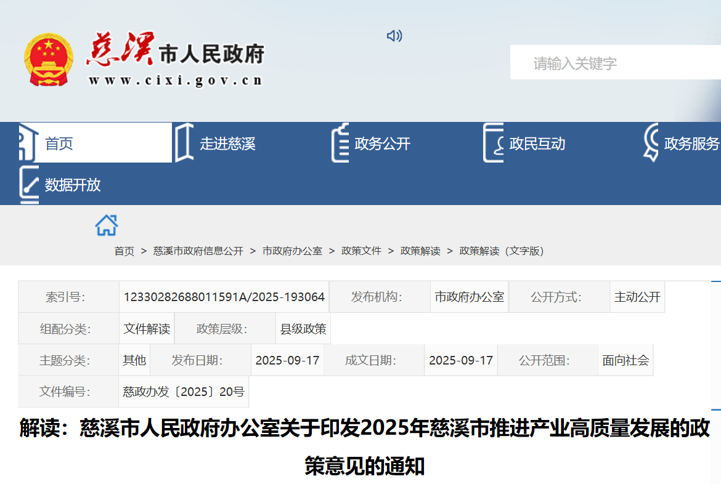The height and width of the screenshot is (484, 721).
Task: Open the 走进慈溪 menu item
Action: point(227,144)
